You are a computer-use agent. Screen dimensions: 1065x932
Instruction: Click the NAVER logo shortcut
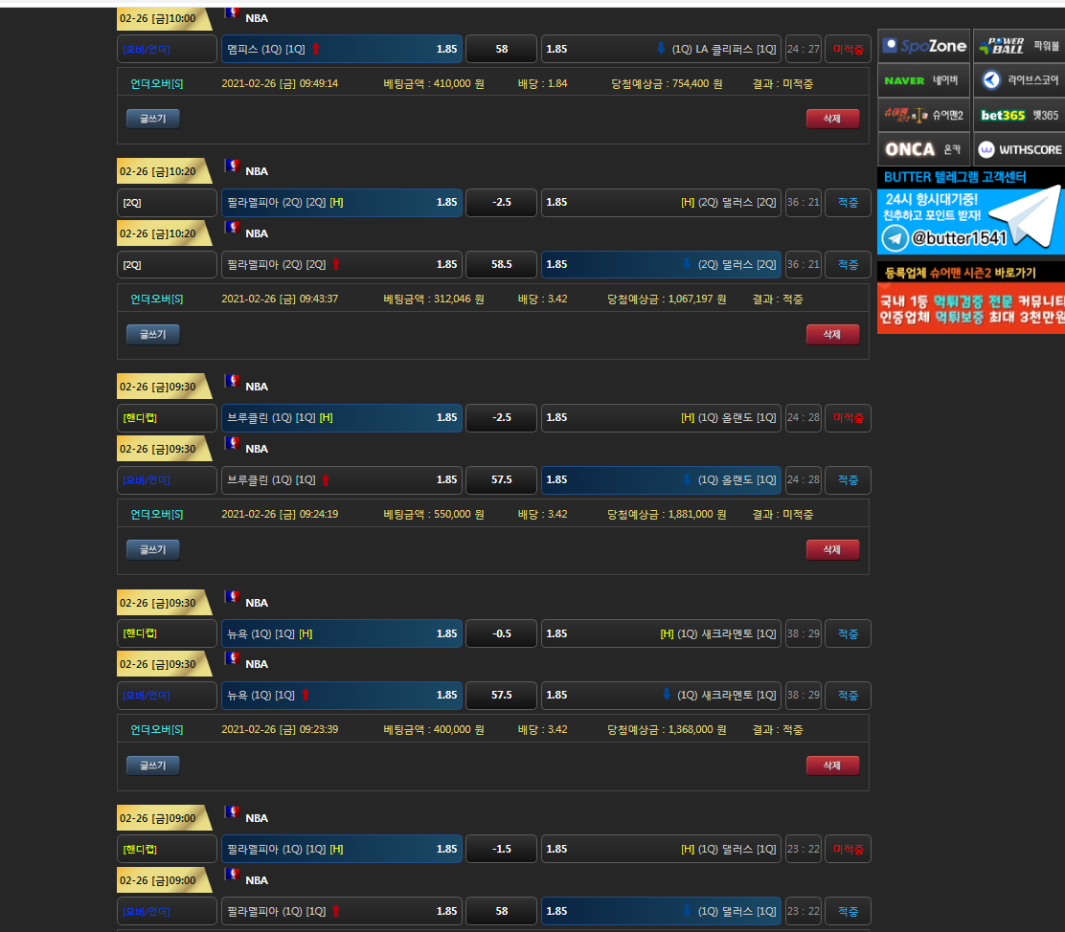tap(924, 81)
